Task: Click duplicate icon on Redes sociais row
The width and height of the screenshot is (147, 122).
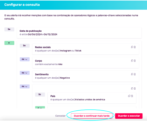Action: pos(132,47)
